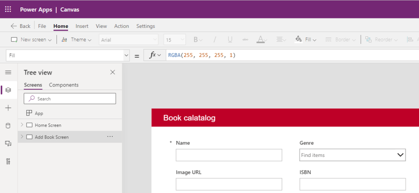Open the Genre combo box dropdown
419x193 pixels.
click(x=400, y=155)
